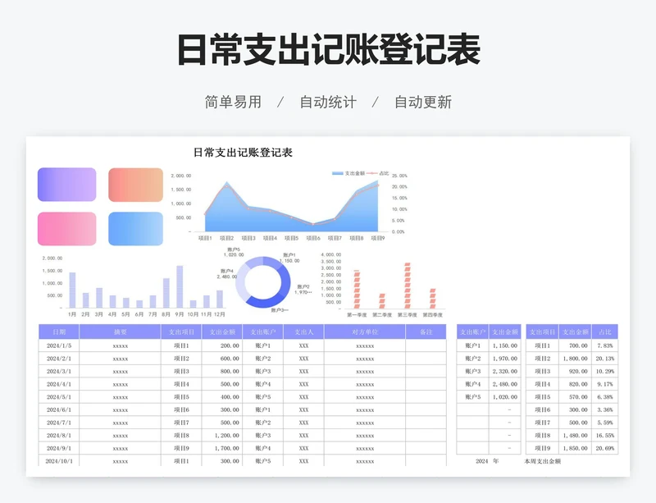Image resolution: width=656 pixels, height=503 pixels.
Task: Click the project total cell 920.00
Action: pyautogui.click(x=576, y=371)
